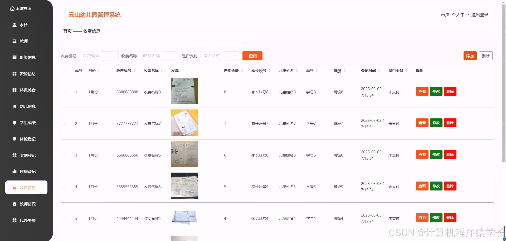Sort by 是否支付 column sort arrows
506x241 pixels.
click(x=406, y=71)
